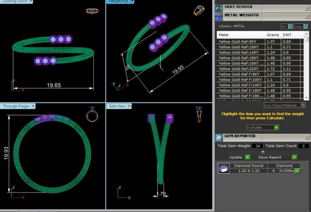This screenshot has width=311, height=212.
Task: Open the Side View viewport dropdown
Action: click(130, 106)
